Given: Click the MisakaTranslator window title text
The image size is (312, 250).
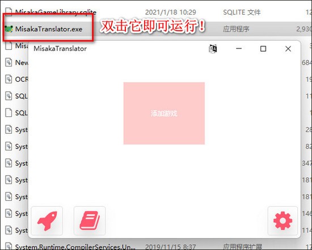Looking at the screenshot, I should point(60,49).
